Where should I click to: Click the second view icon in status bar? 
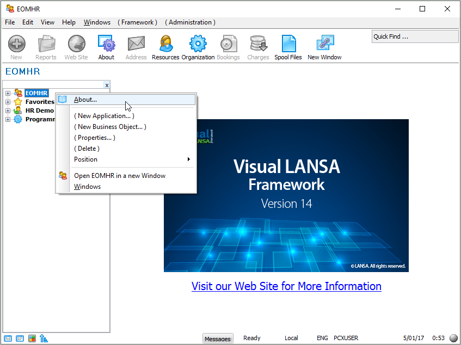point(20,338)
